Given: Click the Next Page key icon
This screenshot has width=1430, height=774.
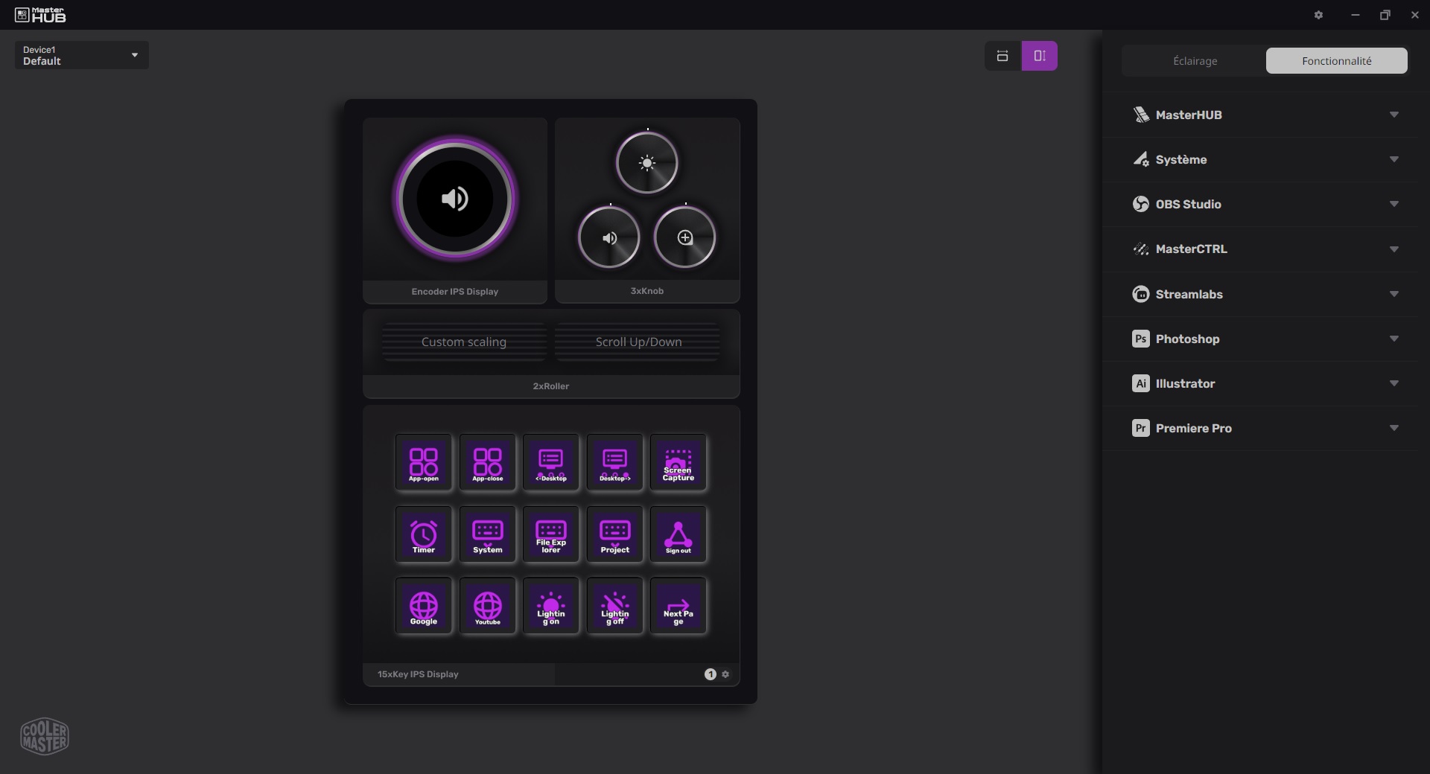Looking at the screenshot, I should pos(678,607).
